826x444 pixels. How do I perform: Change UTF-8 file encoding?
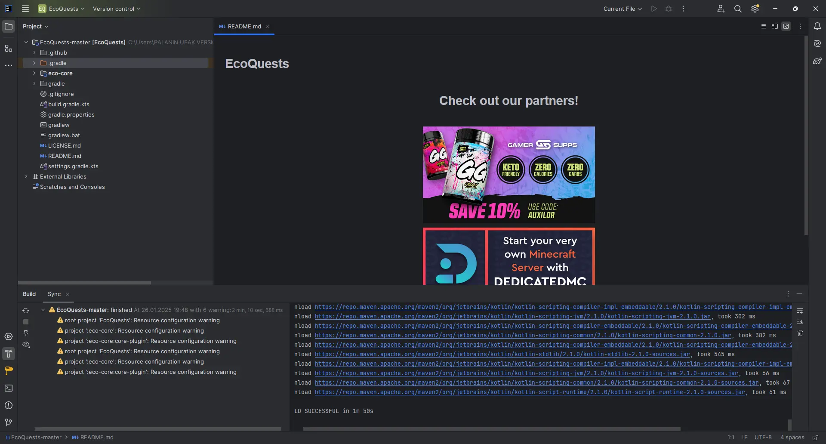[x=763, y=437]
